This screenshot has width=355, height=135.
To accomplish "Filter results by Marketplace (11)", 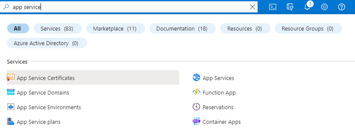I will click(115, 28).
